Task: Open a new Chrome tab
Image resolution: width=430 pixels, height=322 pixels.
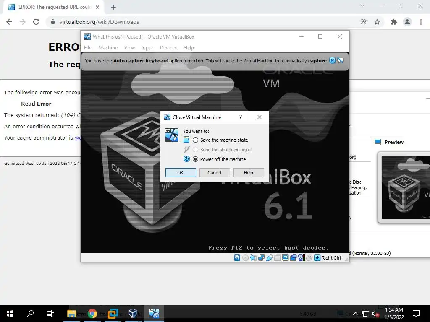Action: point(113,8)
